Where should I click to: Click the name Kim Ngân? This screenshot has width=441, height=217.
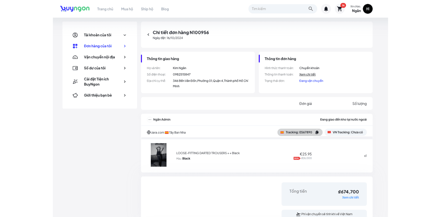click(179, 68)
